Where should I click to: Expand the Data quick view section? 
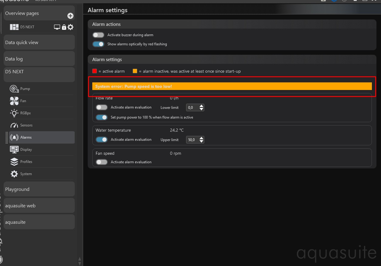[39, 42]
